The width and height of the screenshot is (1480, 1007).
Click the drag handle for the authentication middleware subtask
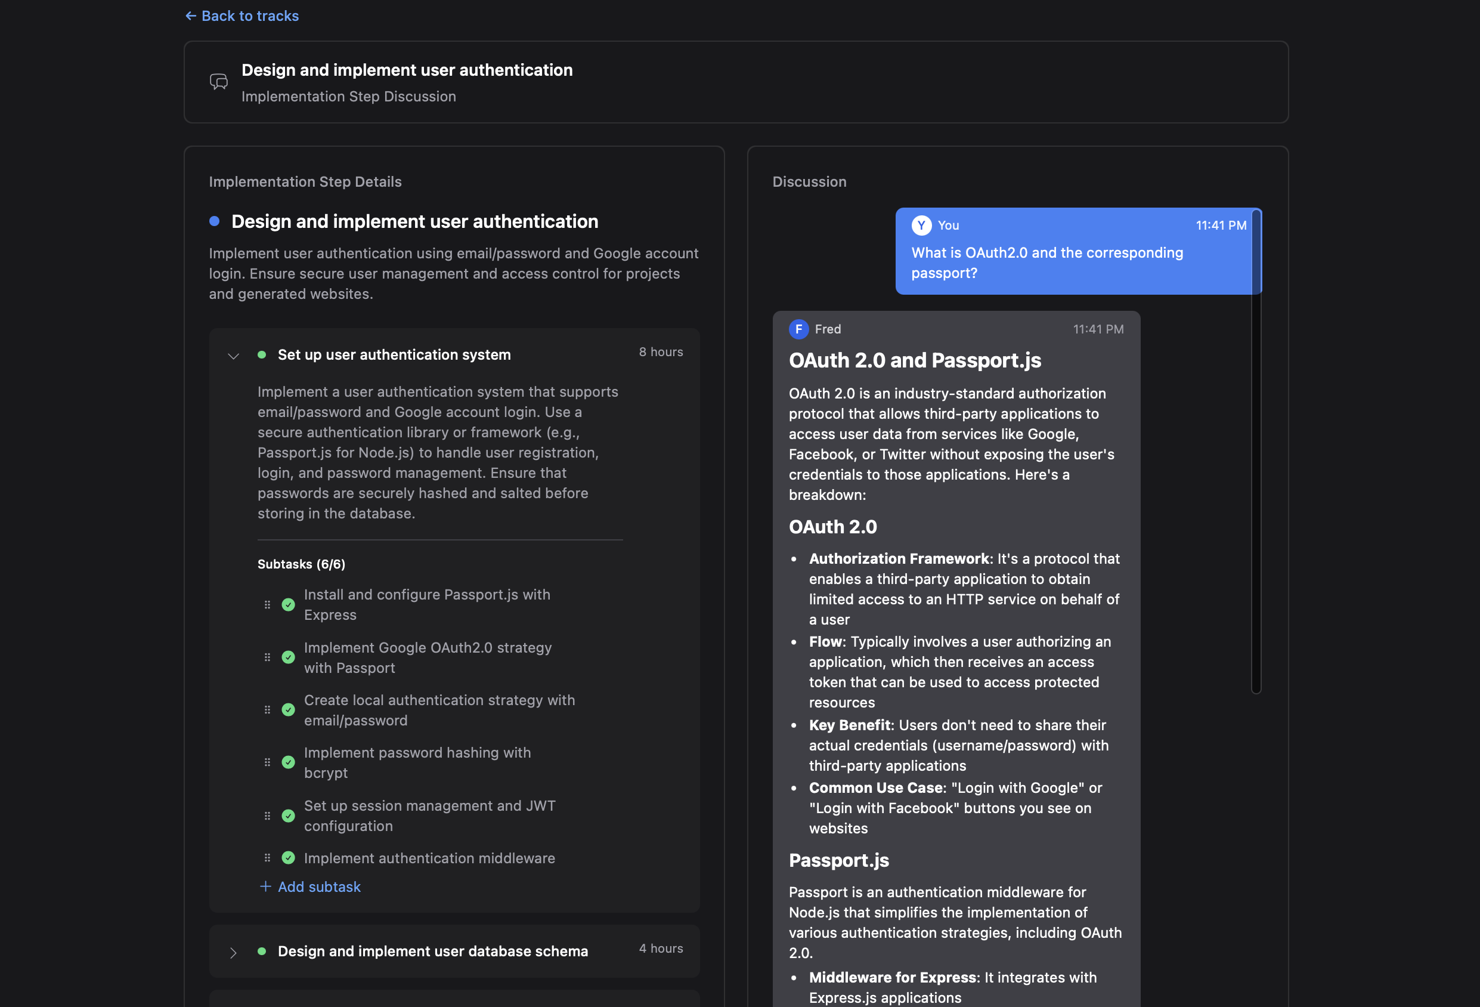268,858
